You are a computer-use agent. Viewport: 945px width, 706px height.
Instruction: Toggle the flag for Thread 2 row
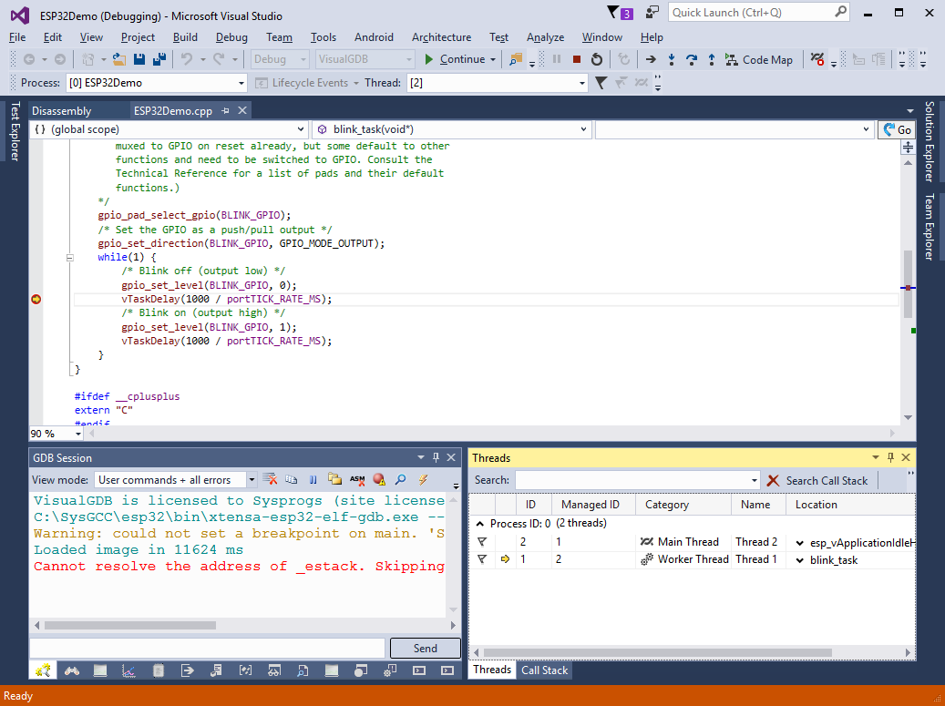pos(482,541)
